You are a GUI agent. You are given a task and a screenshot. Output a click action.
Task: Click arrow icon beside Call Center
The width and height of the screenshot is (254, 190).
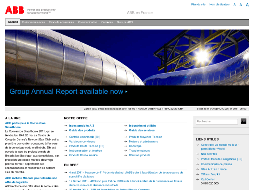(197, 179)
